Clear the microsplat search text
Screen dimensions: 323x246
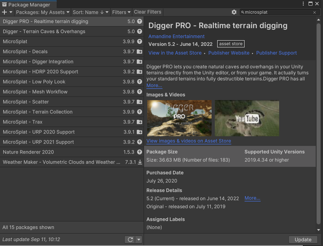click(x=315, y=12)
